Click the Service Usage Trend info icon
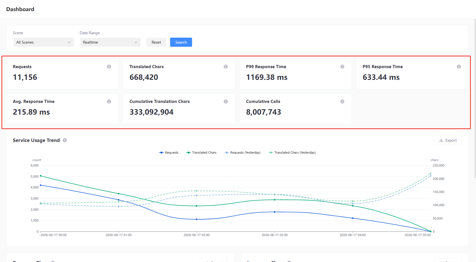Image resolution: width=476 pixels, height=262 pixels. [65, 140]
